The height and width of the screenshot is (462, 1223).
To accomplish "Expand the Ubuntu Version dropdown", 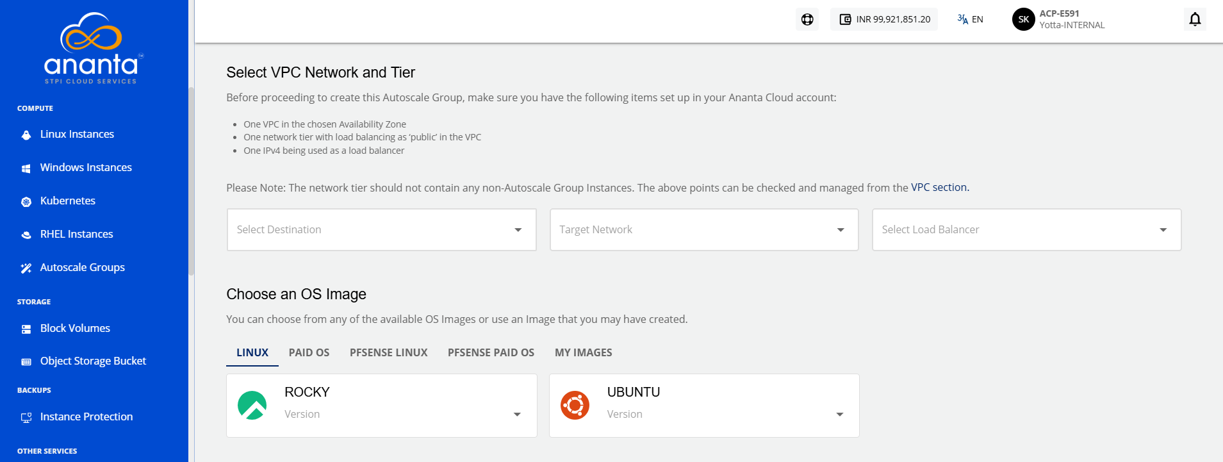I will point(725,414).
